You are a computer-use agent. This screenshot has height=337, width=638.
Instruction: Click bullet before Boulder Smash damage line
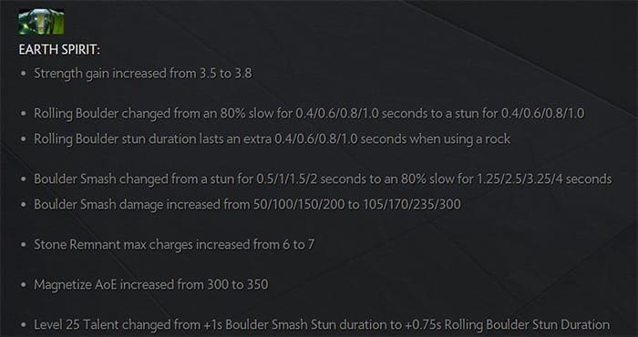tap(24, 205)
